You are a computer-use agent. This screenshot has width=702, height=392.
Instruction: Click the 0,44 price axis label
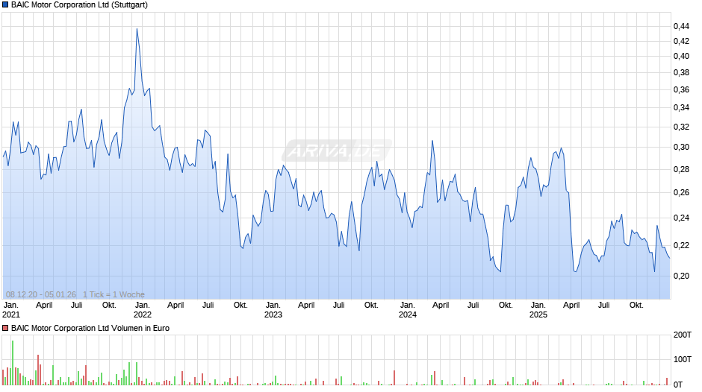681,26
